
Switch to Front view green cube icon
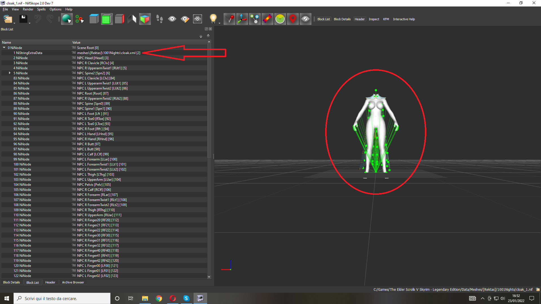(x=107, y=19)
